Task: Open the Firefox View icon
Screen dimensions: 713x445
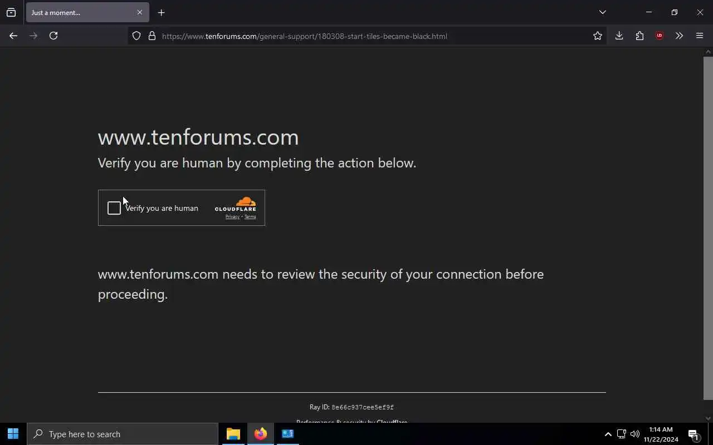Action: click(x=11, y=12)
